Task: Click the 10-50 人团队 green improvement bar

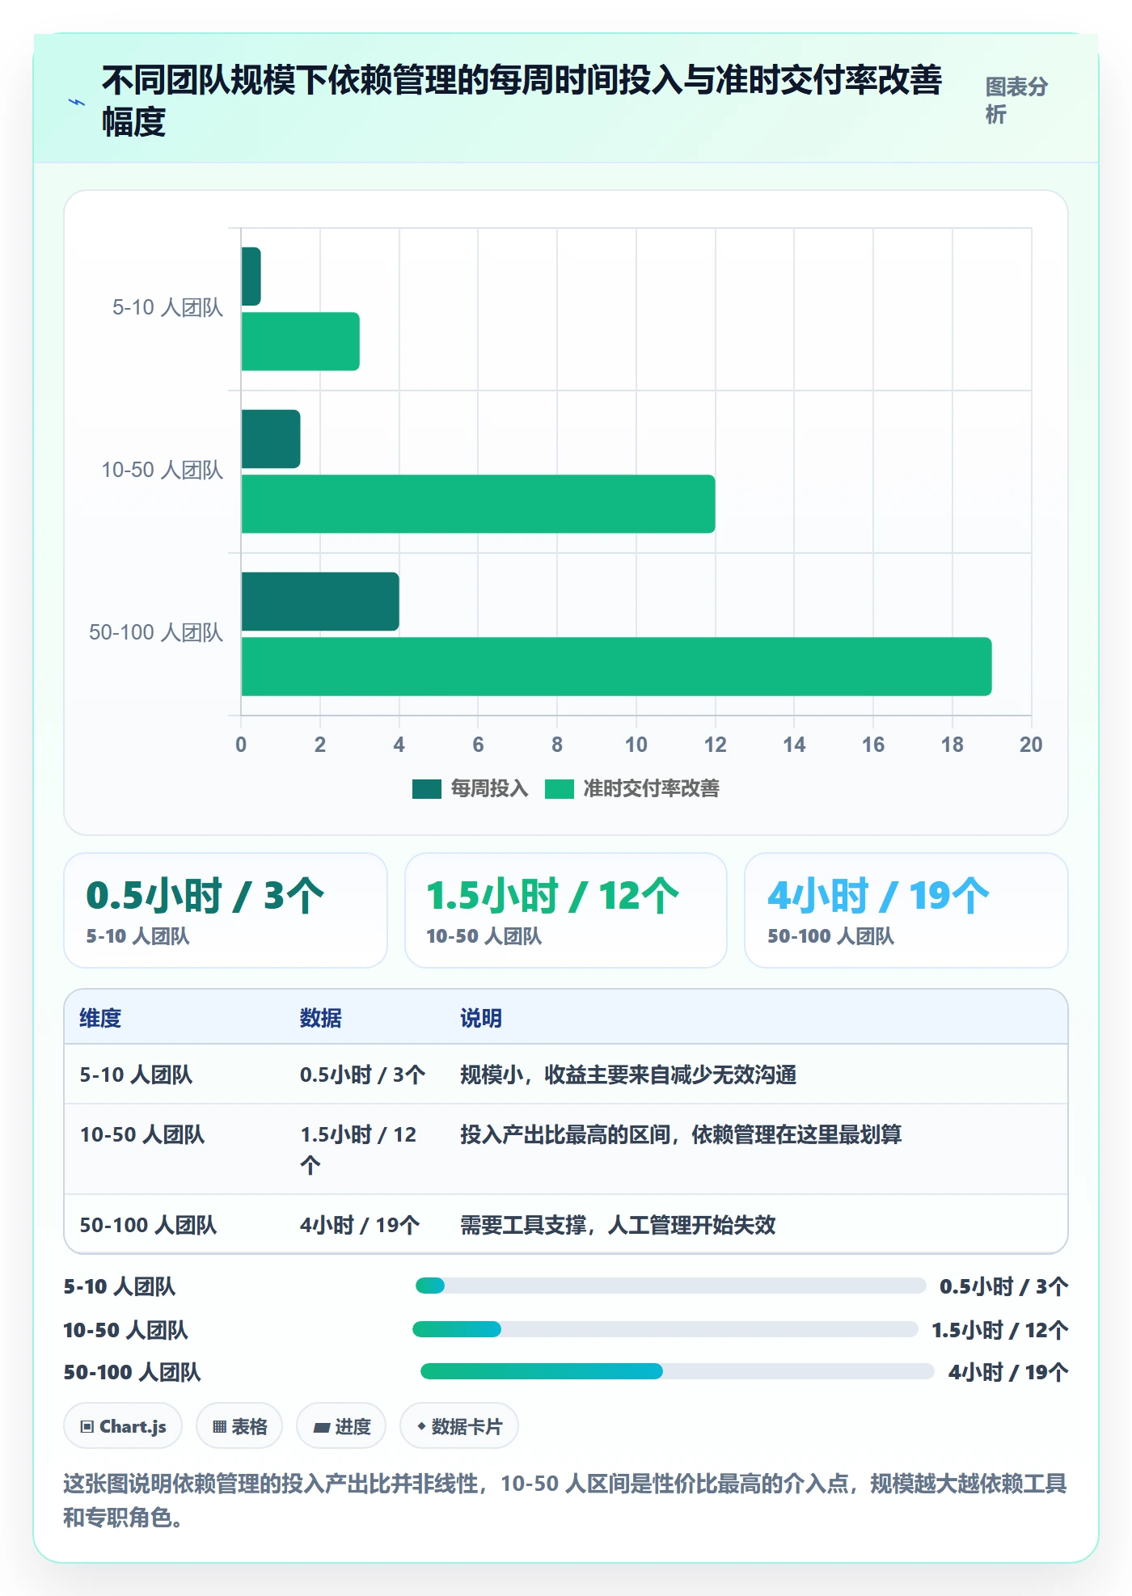Action: [x=478, y=504]
